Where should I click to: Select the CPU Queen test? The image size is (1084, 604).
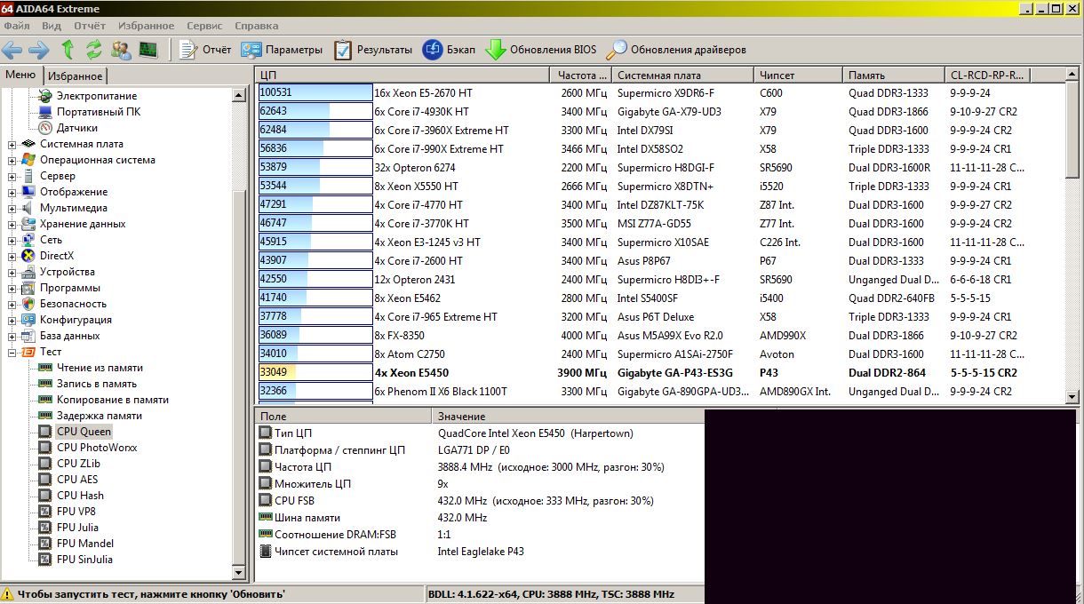pyautogui.click(x=76, y=432)
